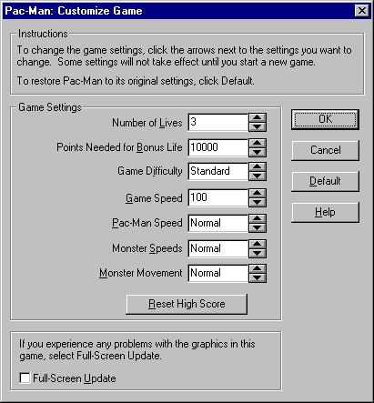Increase Number of Lives with up arrow

point(258,118)
